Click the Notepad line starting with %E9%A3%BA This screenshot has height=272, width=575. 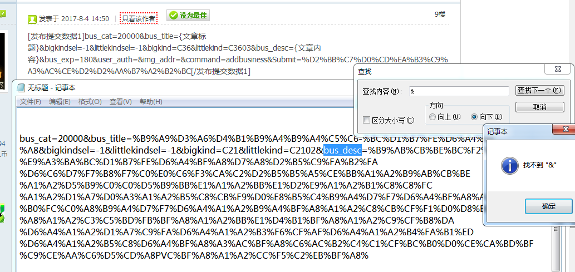pyautogui.click(x=199, y=162)
